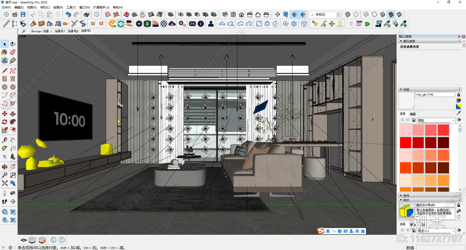
Task: Open materials details arrow menu
Action: 459,120
